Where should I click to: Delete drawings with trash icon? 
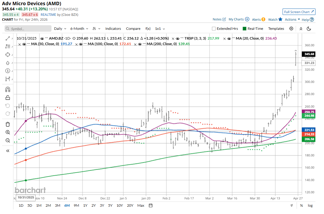(8, 124)
